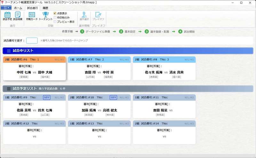
Task: Click player name 鈴木 七海
Action: (45, 110)
